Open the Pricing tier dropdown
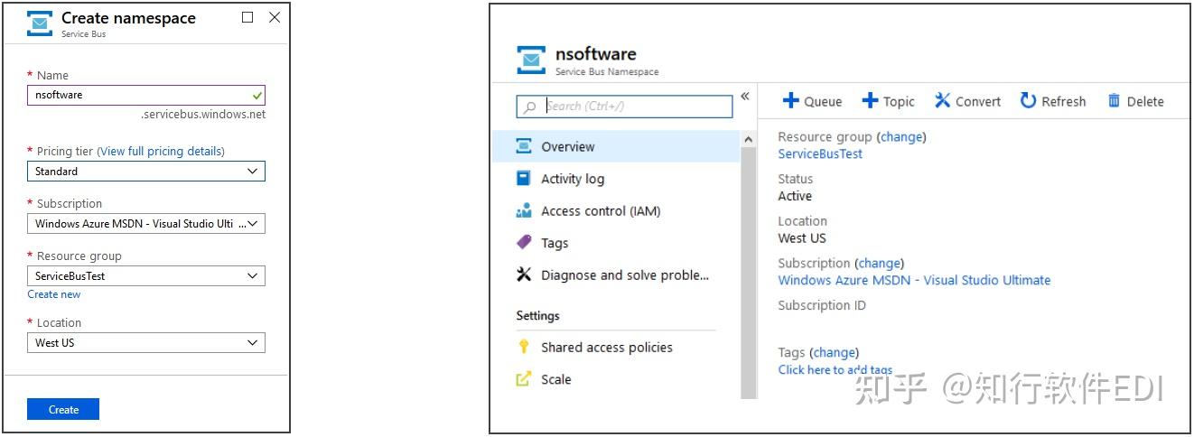The height and width of the screenshot is (437, 1194). pyautogui.click(x=145, y=172)
